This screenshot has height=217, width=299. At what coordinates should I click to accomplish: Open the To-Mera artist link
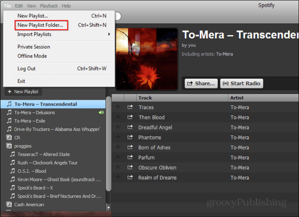pyautogui.click(x=224, y=54)
